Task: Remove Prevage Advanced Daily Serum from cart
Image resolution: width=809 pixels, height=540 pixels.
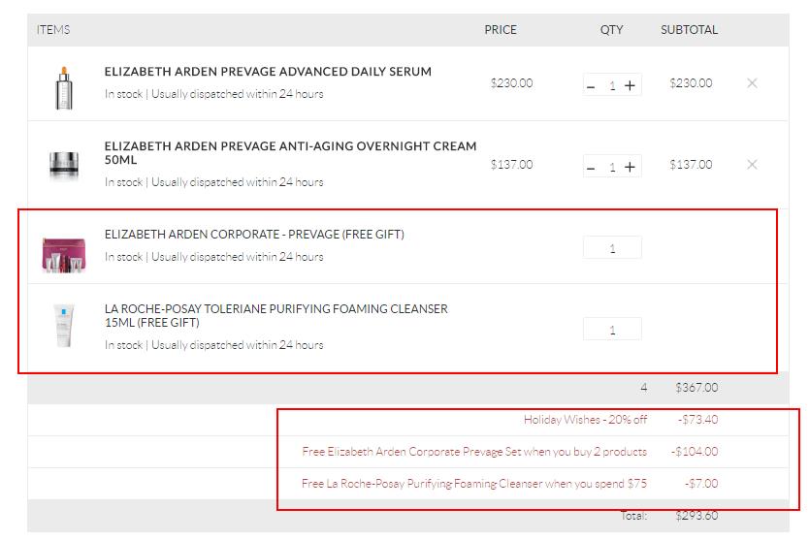Action: tap(752, 83)
